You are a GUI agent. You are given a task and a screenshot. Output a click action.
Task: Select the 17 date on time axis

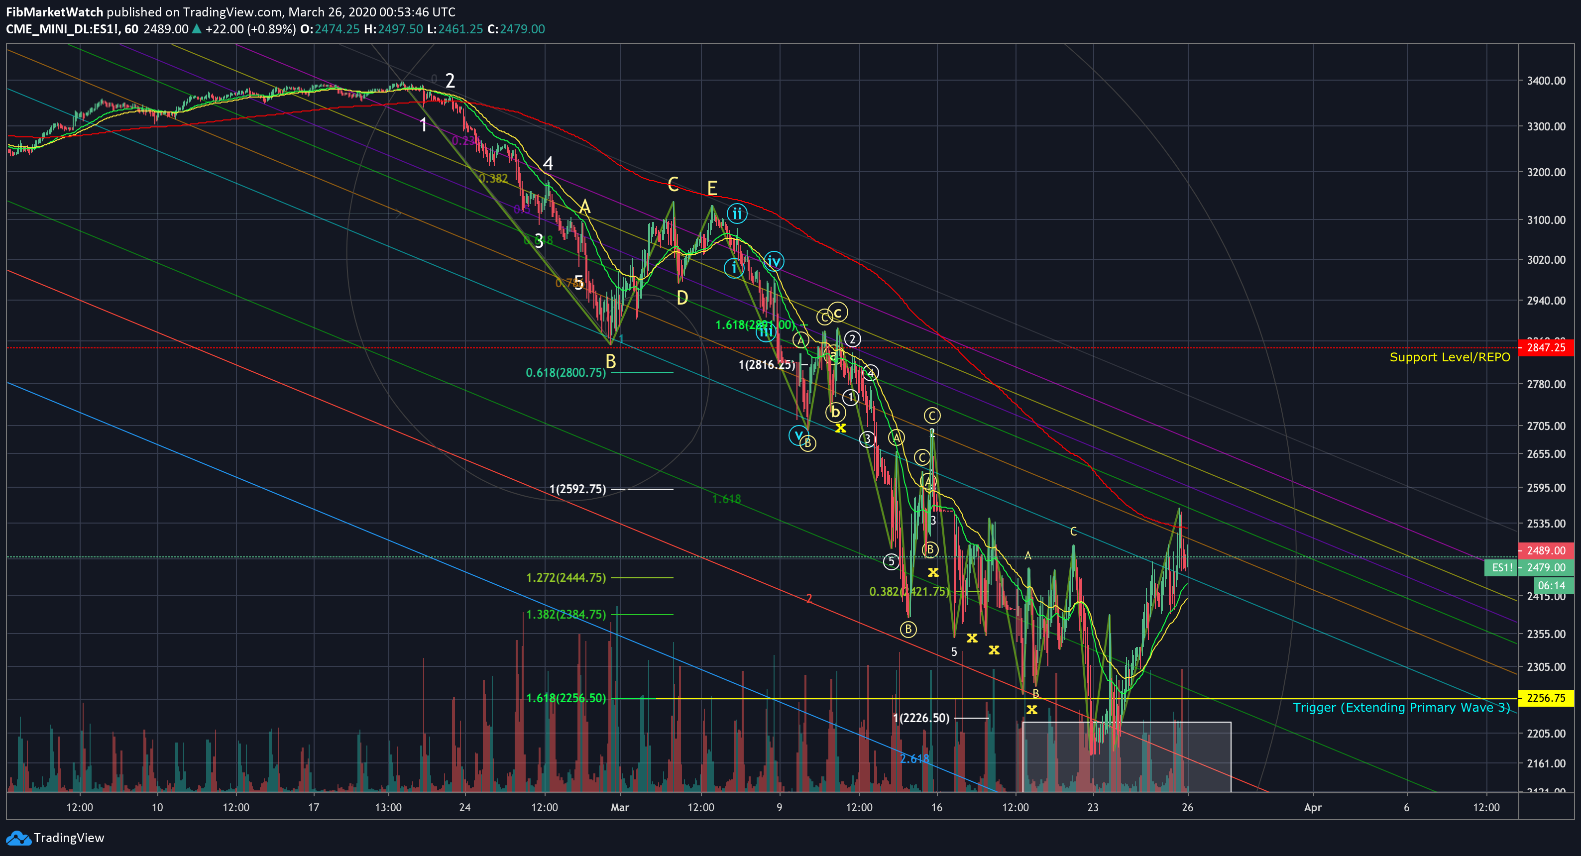coord(314,808)
